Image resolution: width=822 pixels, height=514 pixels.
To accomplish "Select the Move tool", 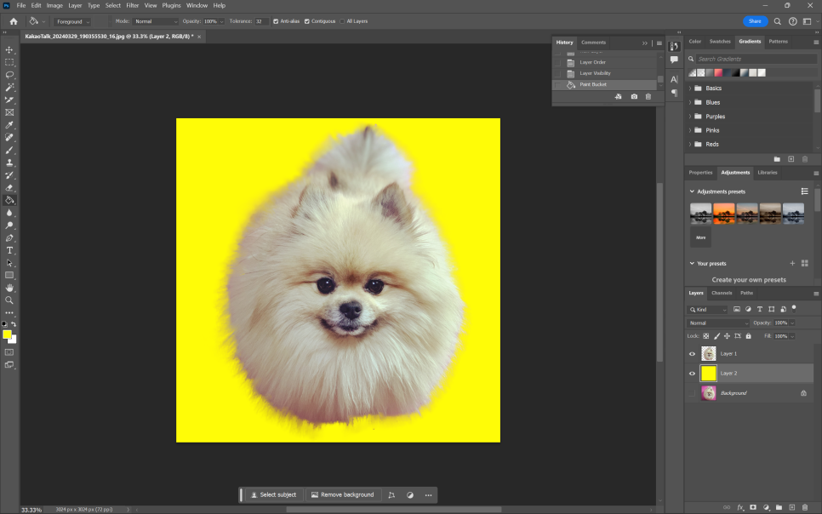I will [x=9, y=50].
